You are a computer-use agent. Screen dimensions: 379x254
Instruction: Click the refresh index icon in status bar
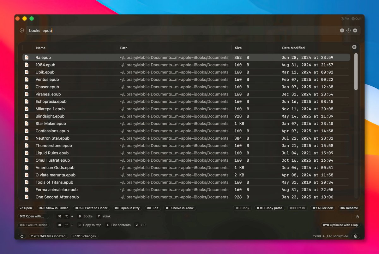point(22,236)
